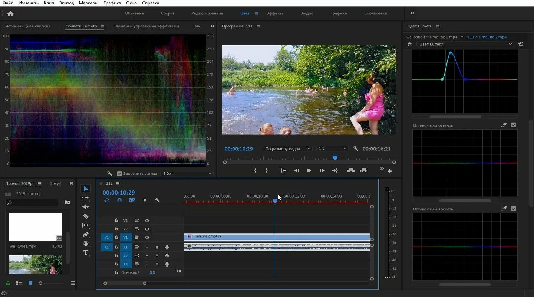Image resolution: width=534 pixels, height=297 pixels.
Task: Click the eyedropper next to Оттенок или оттенок
Action: tap(504, 125)
